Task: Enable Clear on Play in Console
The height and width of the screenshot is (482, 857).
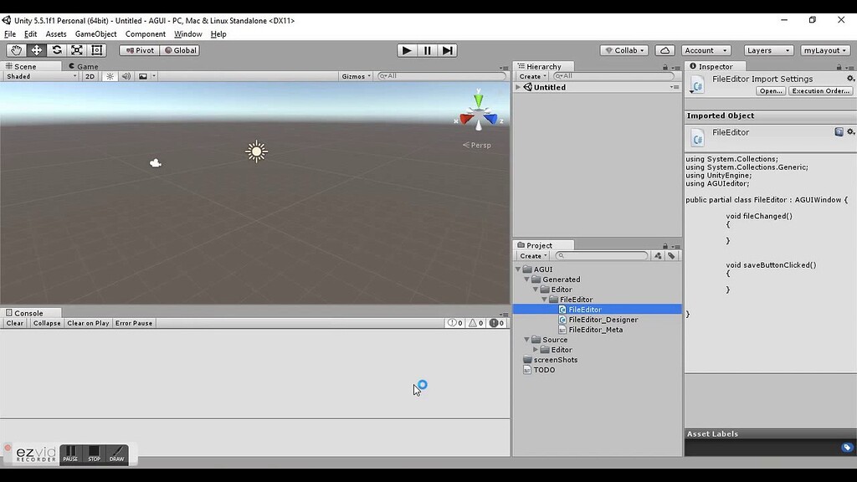Action: tap(87, 322)
